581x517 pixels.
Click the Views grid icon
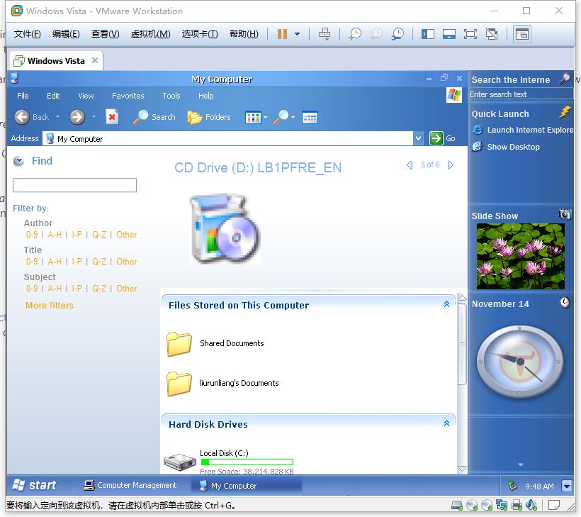tap(253, 118)
